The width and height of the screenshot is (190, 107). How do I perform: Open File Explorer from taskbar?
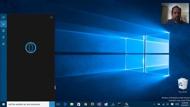[x=72, y=104]
